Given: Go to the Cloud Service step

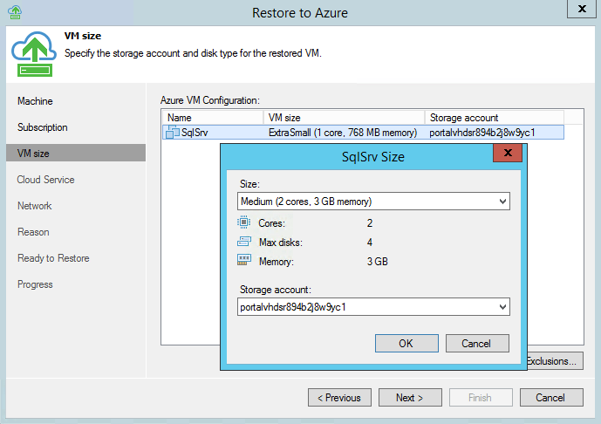Looking at the screenshot, I should click(45, 180).
